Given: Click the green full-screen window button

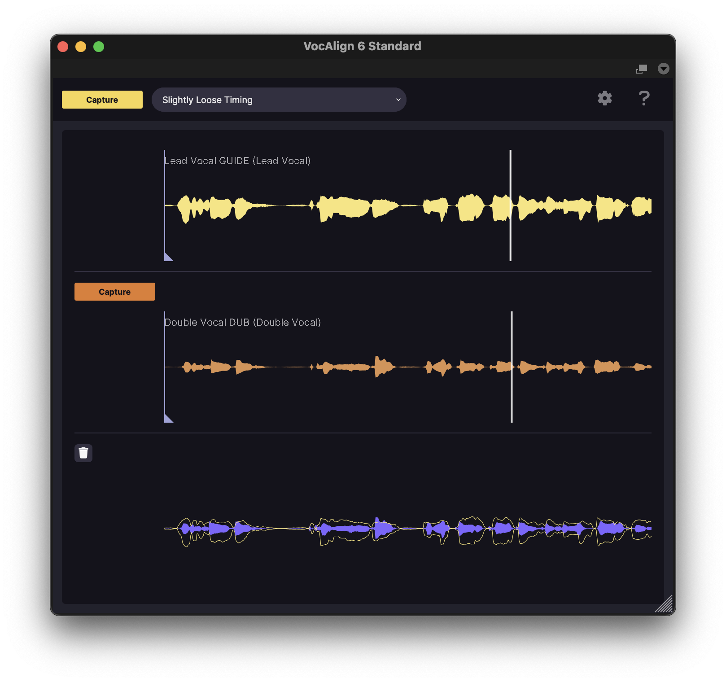Looking at the screenshot, I should click(x=99, y=47).
